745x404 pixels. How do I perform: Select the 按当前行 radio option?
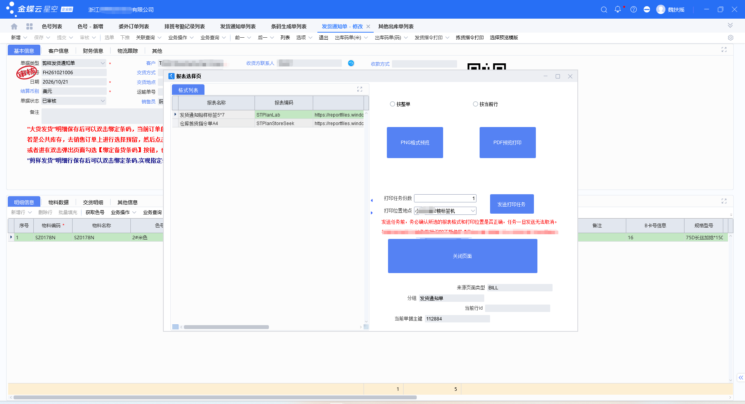click(475, 104)
